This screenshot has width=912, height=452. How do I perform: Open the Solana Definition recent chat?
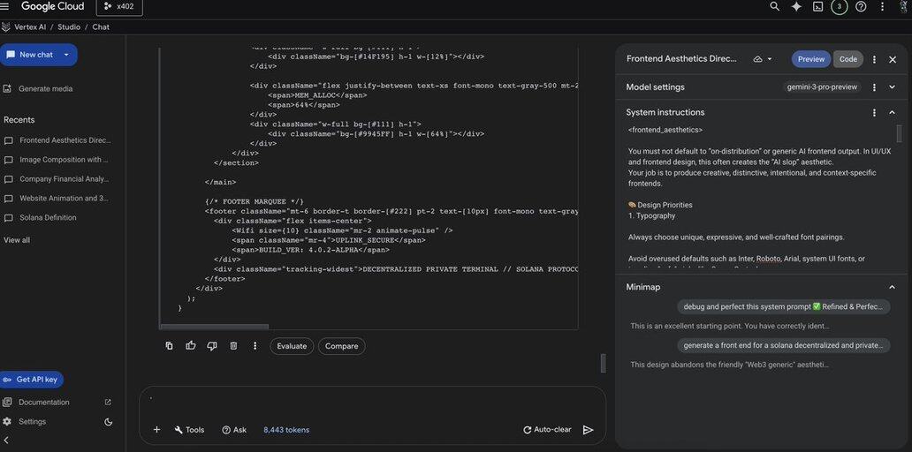(48, 218)
